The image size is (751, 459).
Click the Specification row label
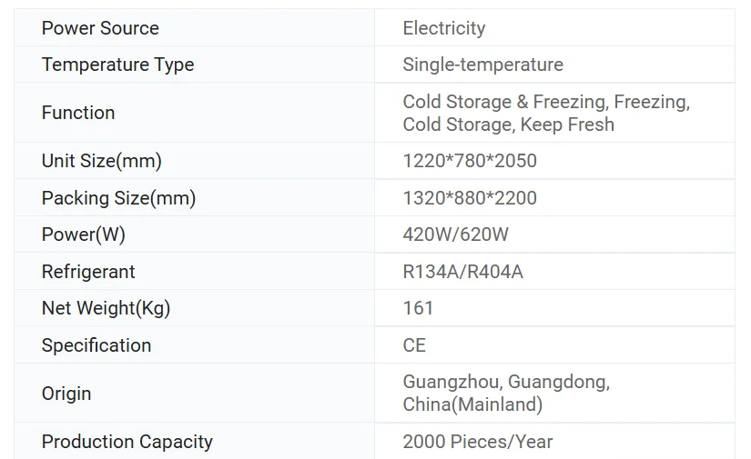(96, 345)
